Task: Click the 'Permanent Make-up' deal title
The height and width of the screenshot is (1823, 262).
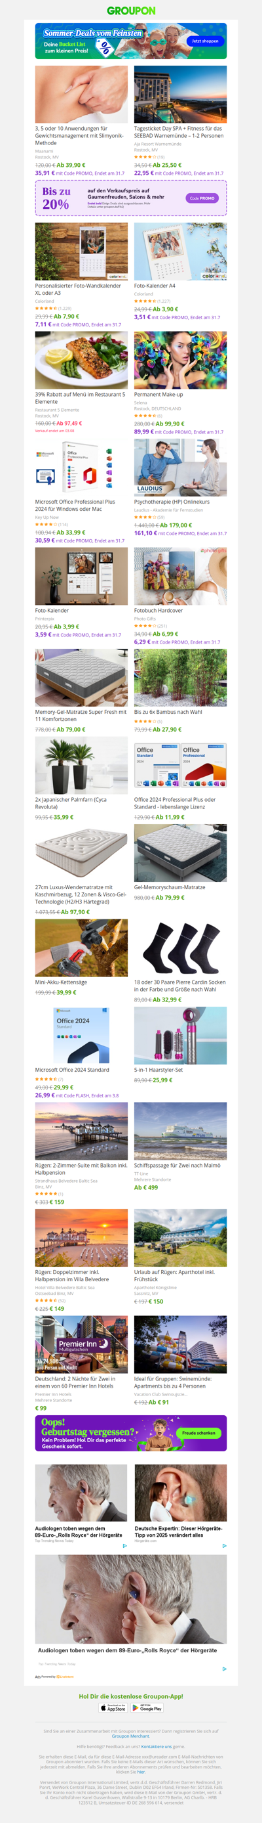Action: [x=159, y=394]
